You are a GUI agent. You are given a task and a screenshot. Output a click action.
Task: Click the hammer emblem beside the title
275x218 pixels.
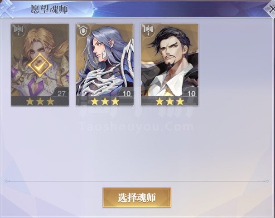[7, 9]
